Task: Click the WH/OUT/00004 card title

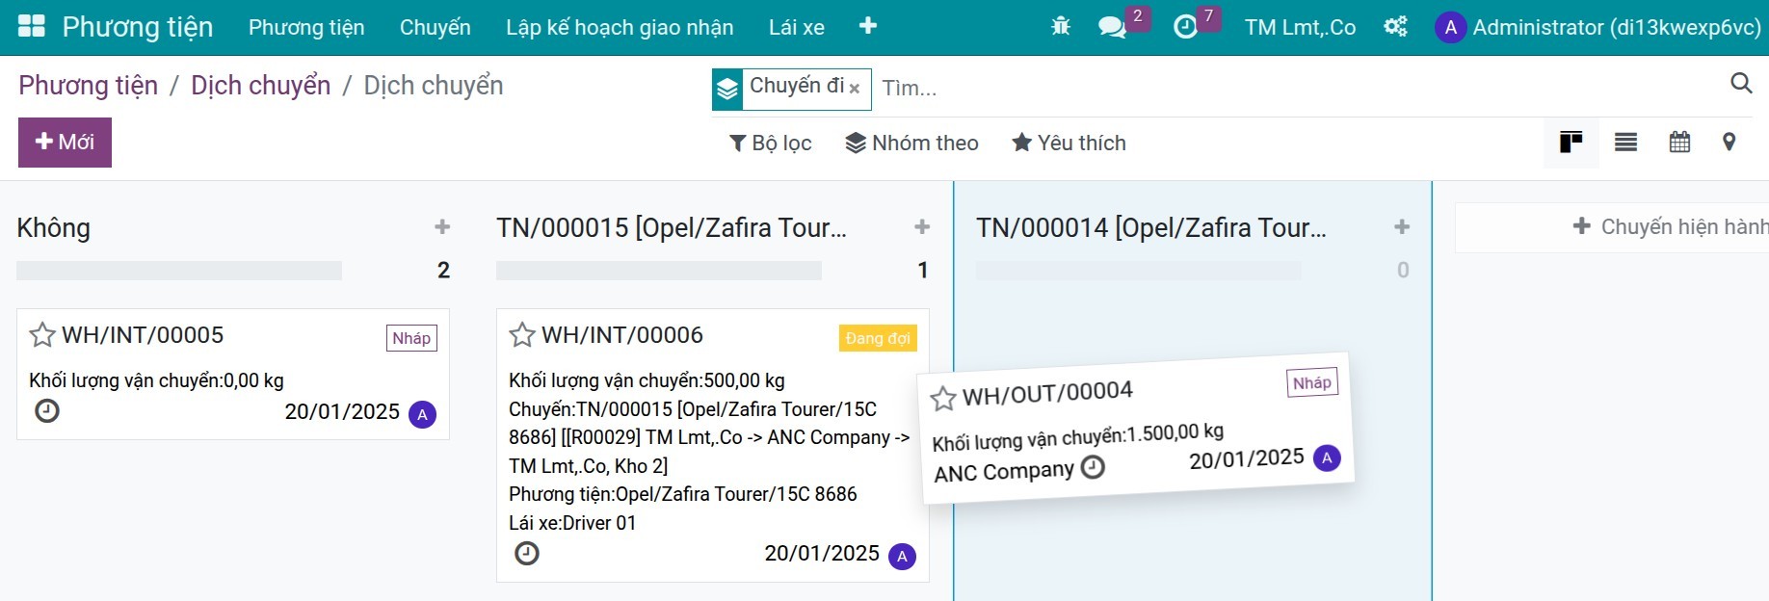Action: (1047, 393)
